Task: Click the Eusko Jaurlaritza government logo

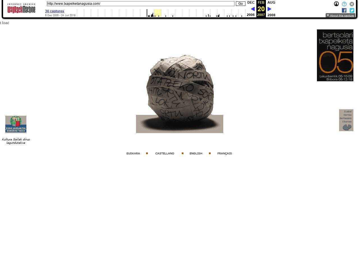Action: click(x=16, y=124)
